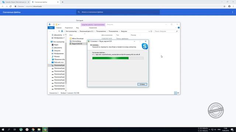This screenshot has width=236, height=132.
Task: Open Chrome profile account icon
Action: coord(229,7)
